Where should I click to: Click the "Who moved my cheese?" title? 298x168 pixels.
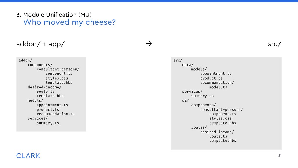coord(69,22)
